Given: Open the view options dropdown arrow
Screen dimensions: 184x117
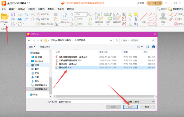Looking at the screenshot, I should [142, 47].
